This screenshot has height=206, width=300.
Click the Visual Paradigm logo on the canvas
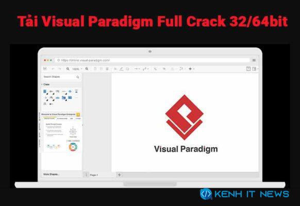click(x=185, y=117)
